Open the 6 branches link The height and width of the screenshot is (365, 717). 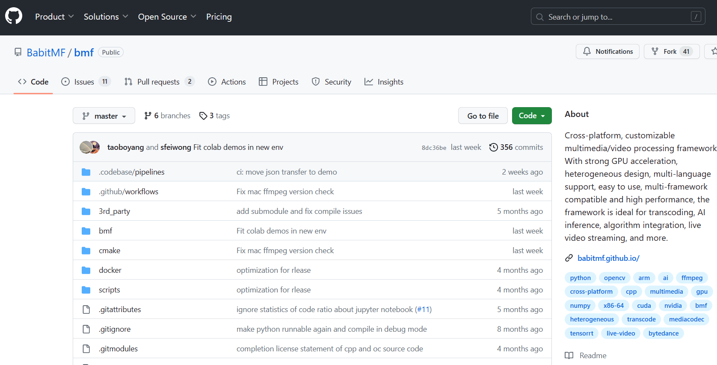[x=167, y=116]
